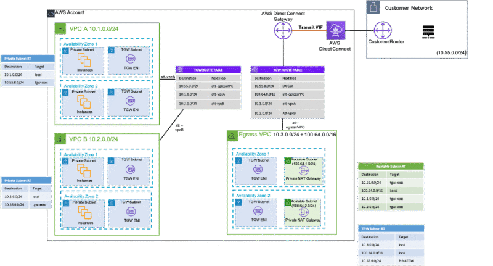Screen dimensions: 493x266
Task: Click the 'Customer Network' heading
Action: [x=409, y=8]
